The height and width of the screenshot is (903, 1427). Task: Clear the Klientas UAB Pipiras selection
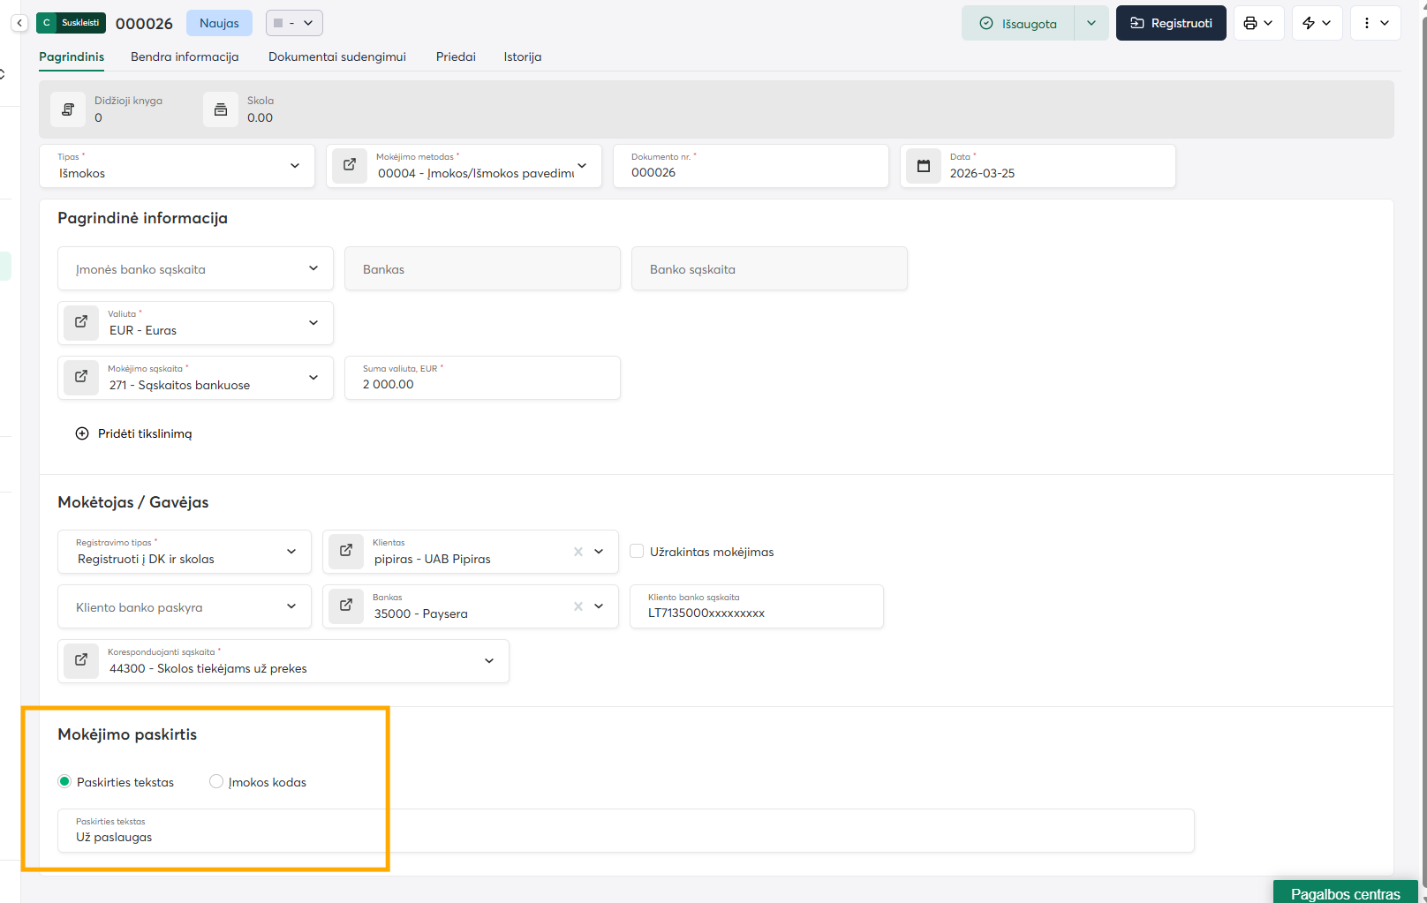point(578,552)
